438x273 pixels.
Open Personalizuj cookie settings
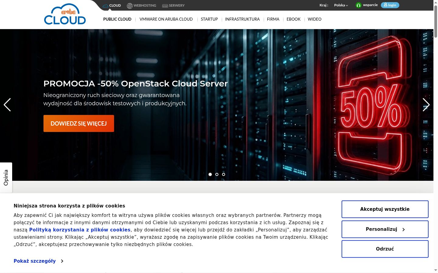[385, 229]
